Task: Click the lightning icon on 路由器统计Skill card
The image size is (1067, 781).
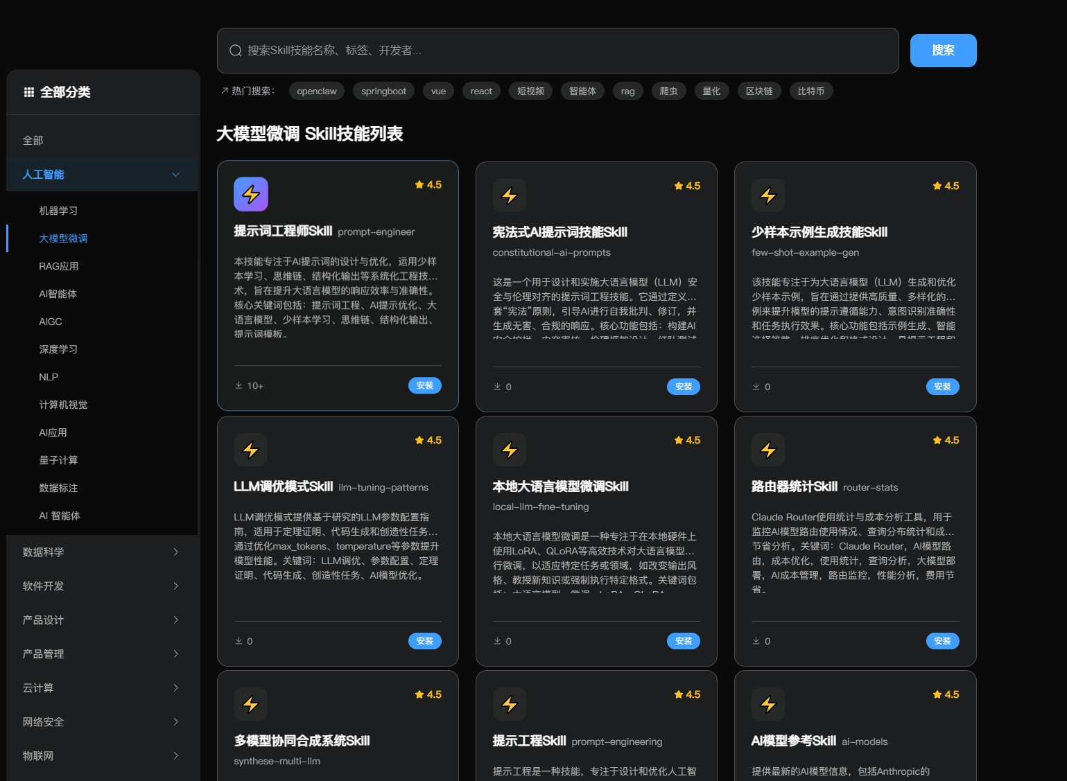Action: coord(767,449)
